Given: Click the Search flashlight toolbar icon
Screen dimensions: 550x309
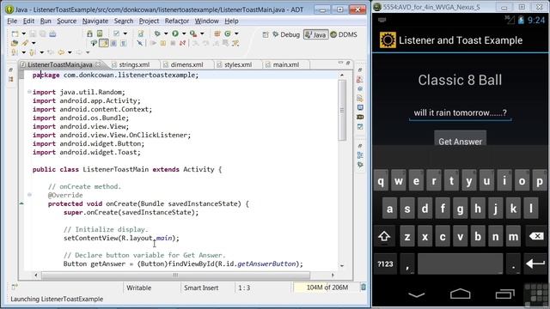Looking at the screenshot, I should coord(25,43).
